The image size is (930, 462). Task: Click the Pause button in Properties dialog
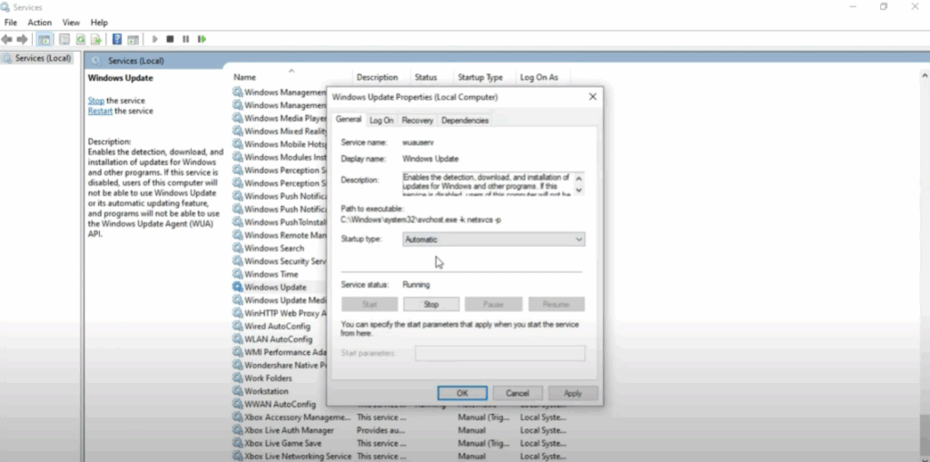pyautogui.click(x=493, y=304)
